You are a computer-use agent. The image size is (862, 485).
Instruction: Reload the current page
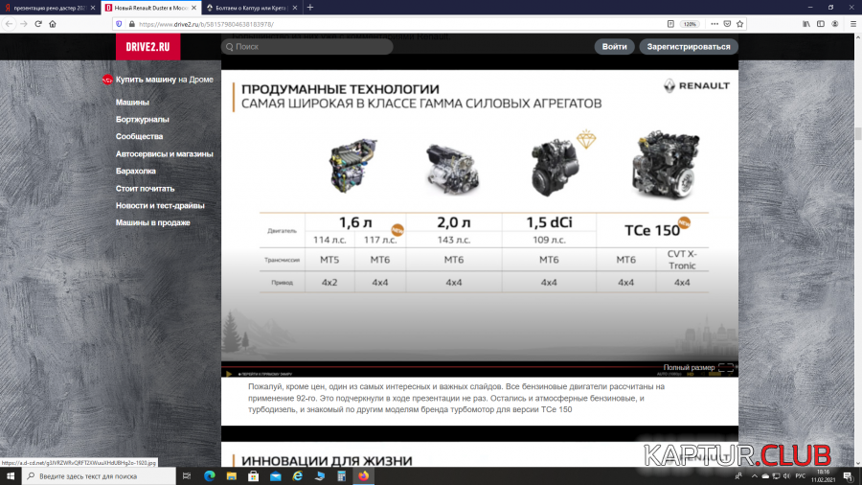coord(38,24)
